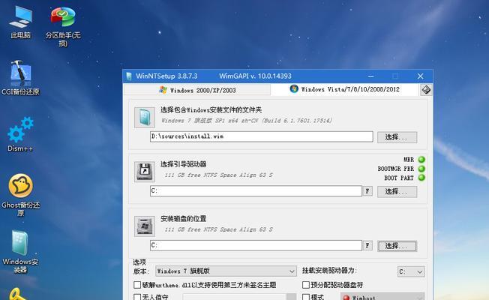Switch to Windows 2000/XP/2003 tab
The height and width of the screenshot is (300, 489).
197,90
